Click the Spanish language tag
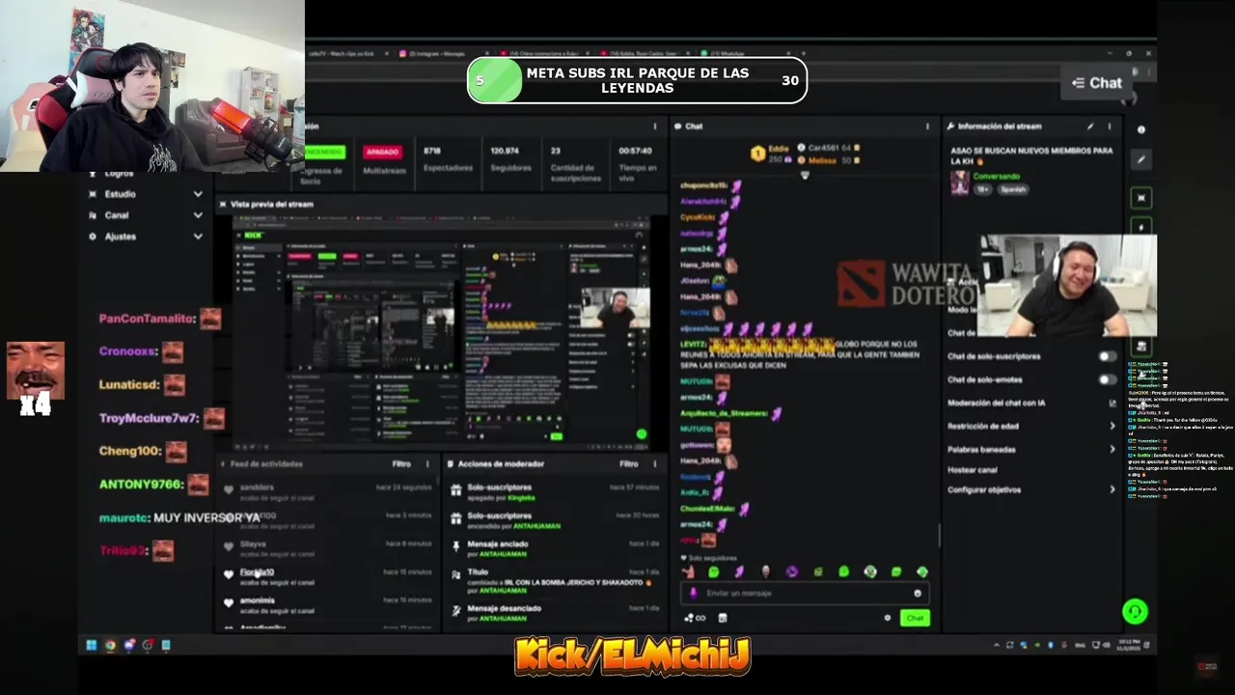This screenshot has height=695, width=1235. pyautogui.click(x=1013, y=189)
